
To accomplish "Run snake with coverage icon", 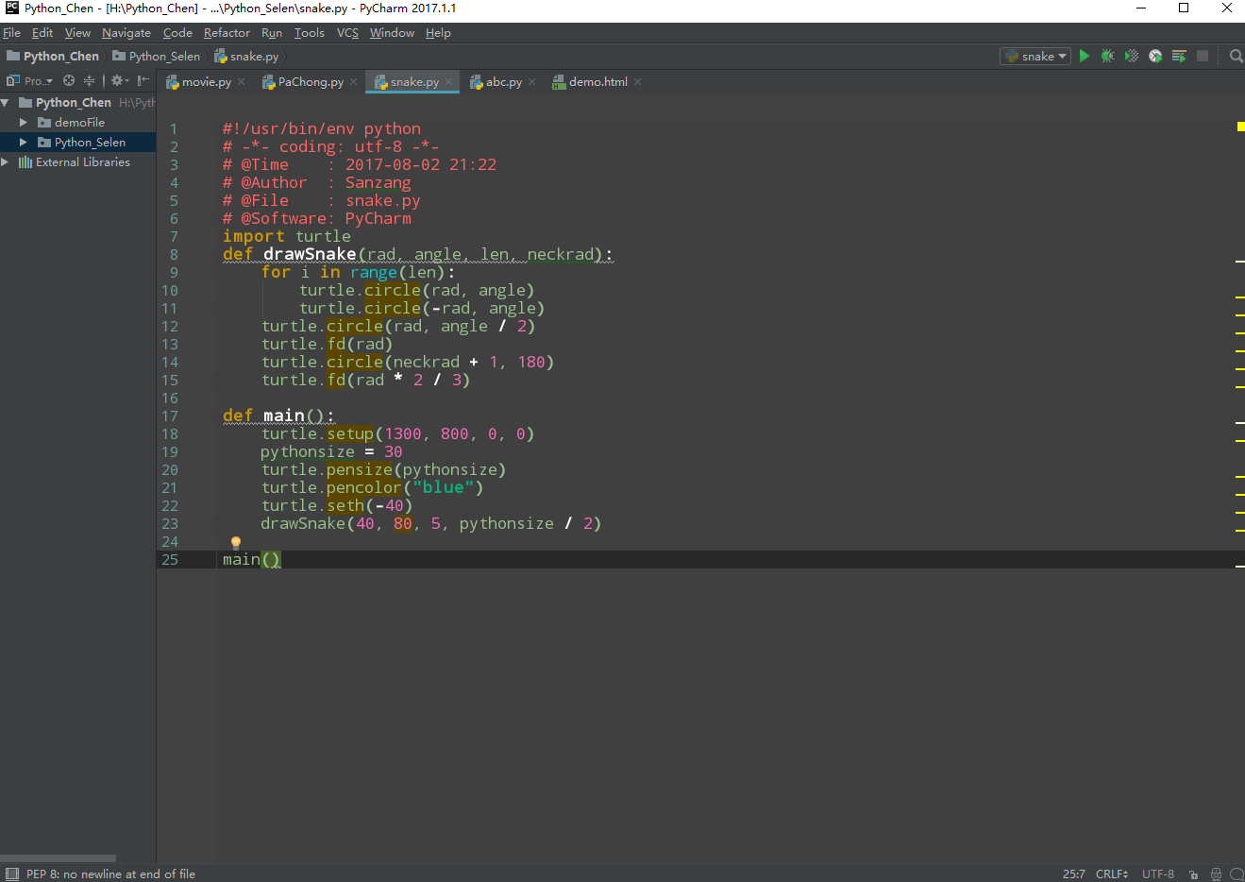I will 1132,57.
